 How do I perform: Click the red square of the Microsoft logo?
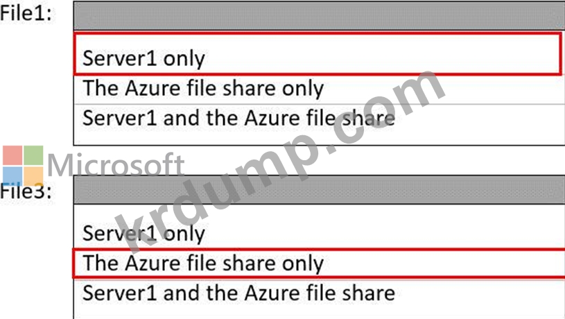[x=13, y=155]
